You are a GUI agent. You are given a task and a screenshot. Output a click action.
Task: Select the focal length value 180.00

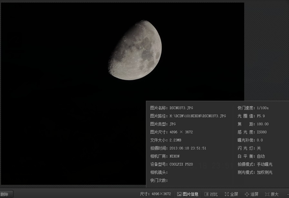pos(263,124)
